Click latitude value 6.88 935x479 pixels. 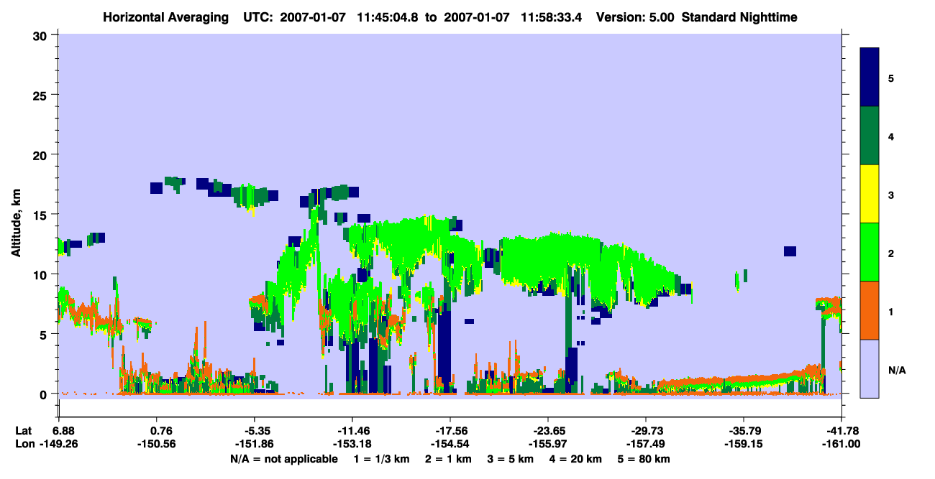click(x=63, y=431)
